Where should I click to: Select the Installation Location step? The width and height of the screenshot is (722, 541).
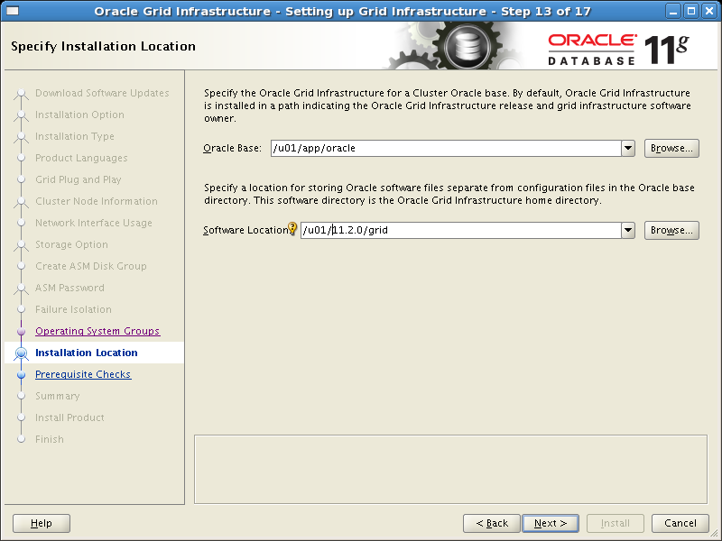(87, 353)
